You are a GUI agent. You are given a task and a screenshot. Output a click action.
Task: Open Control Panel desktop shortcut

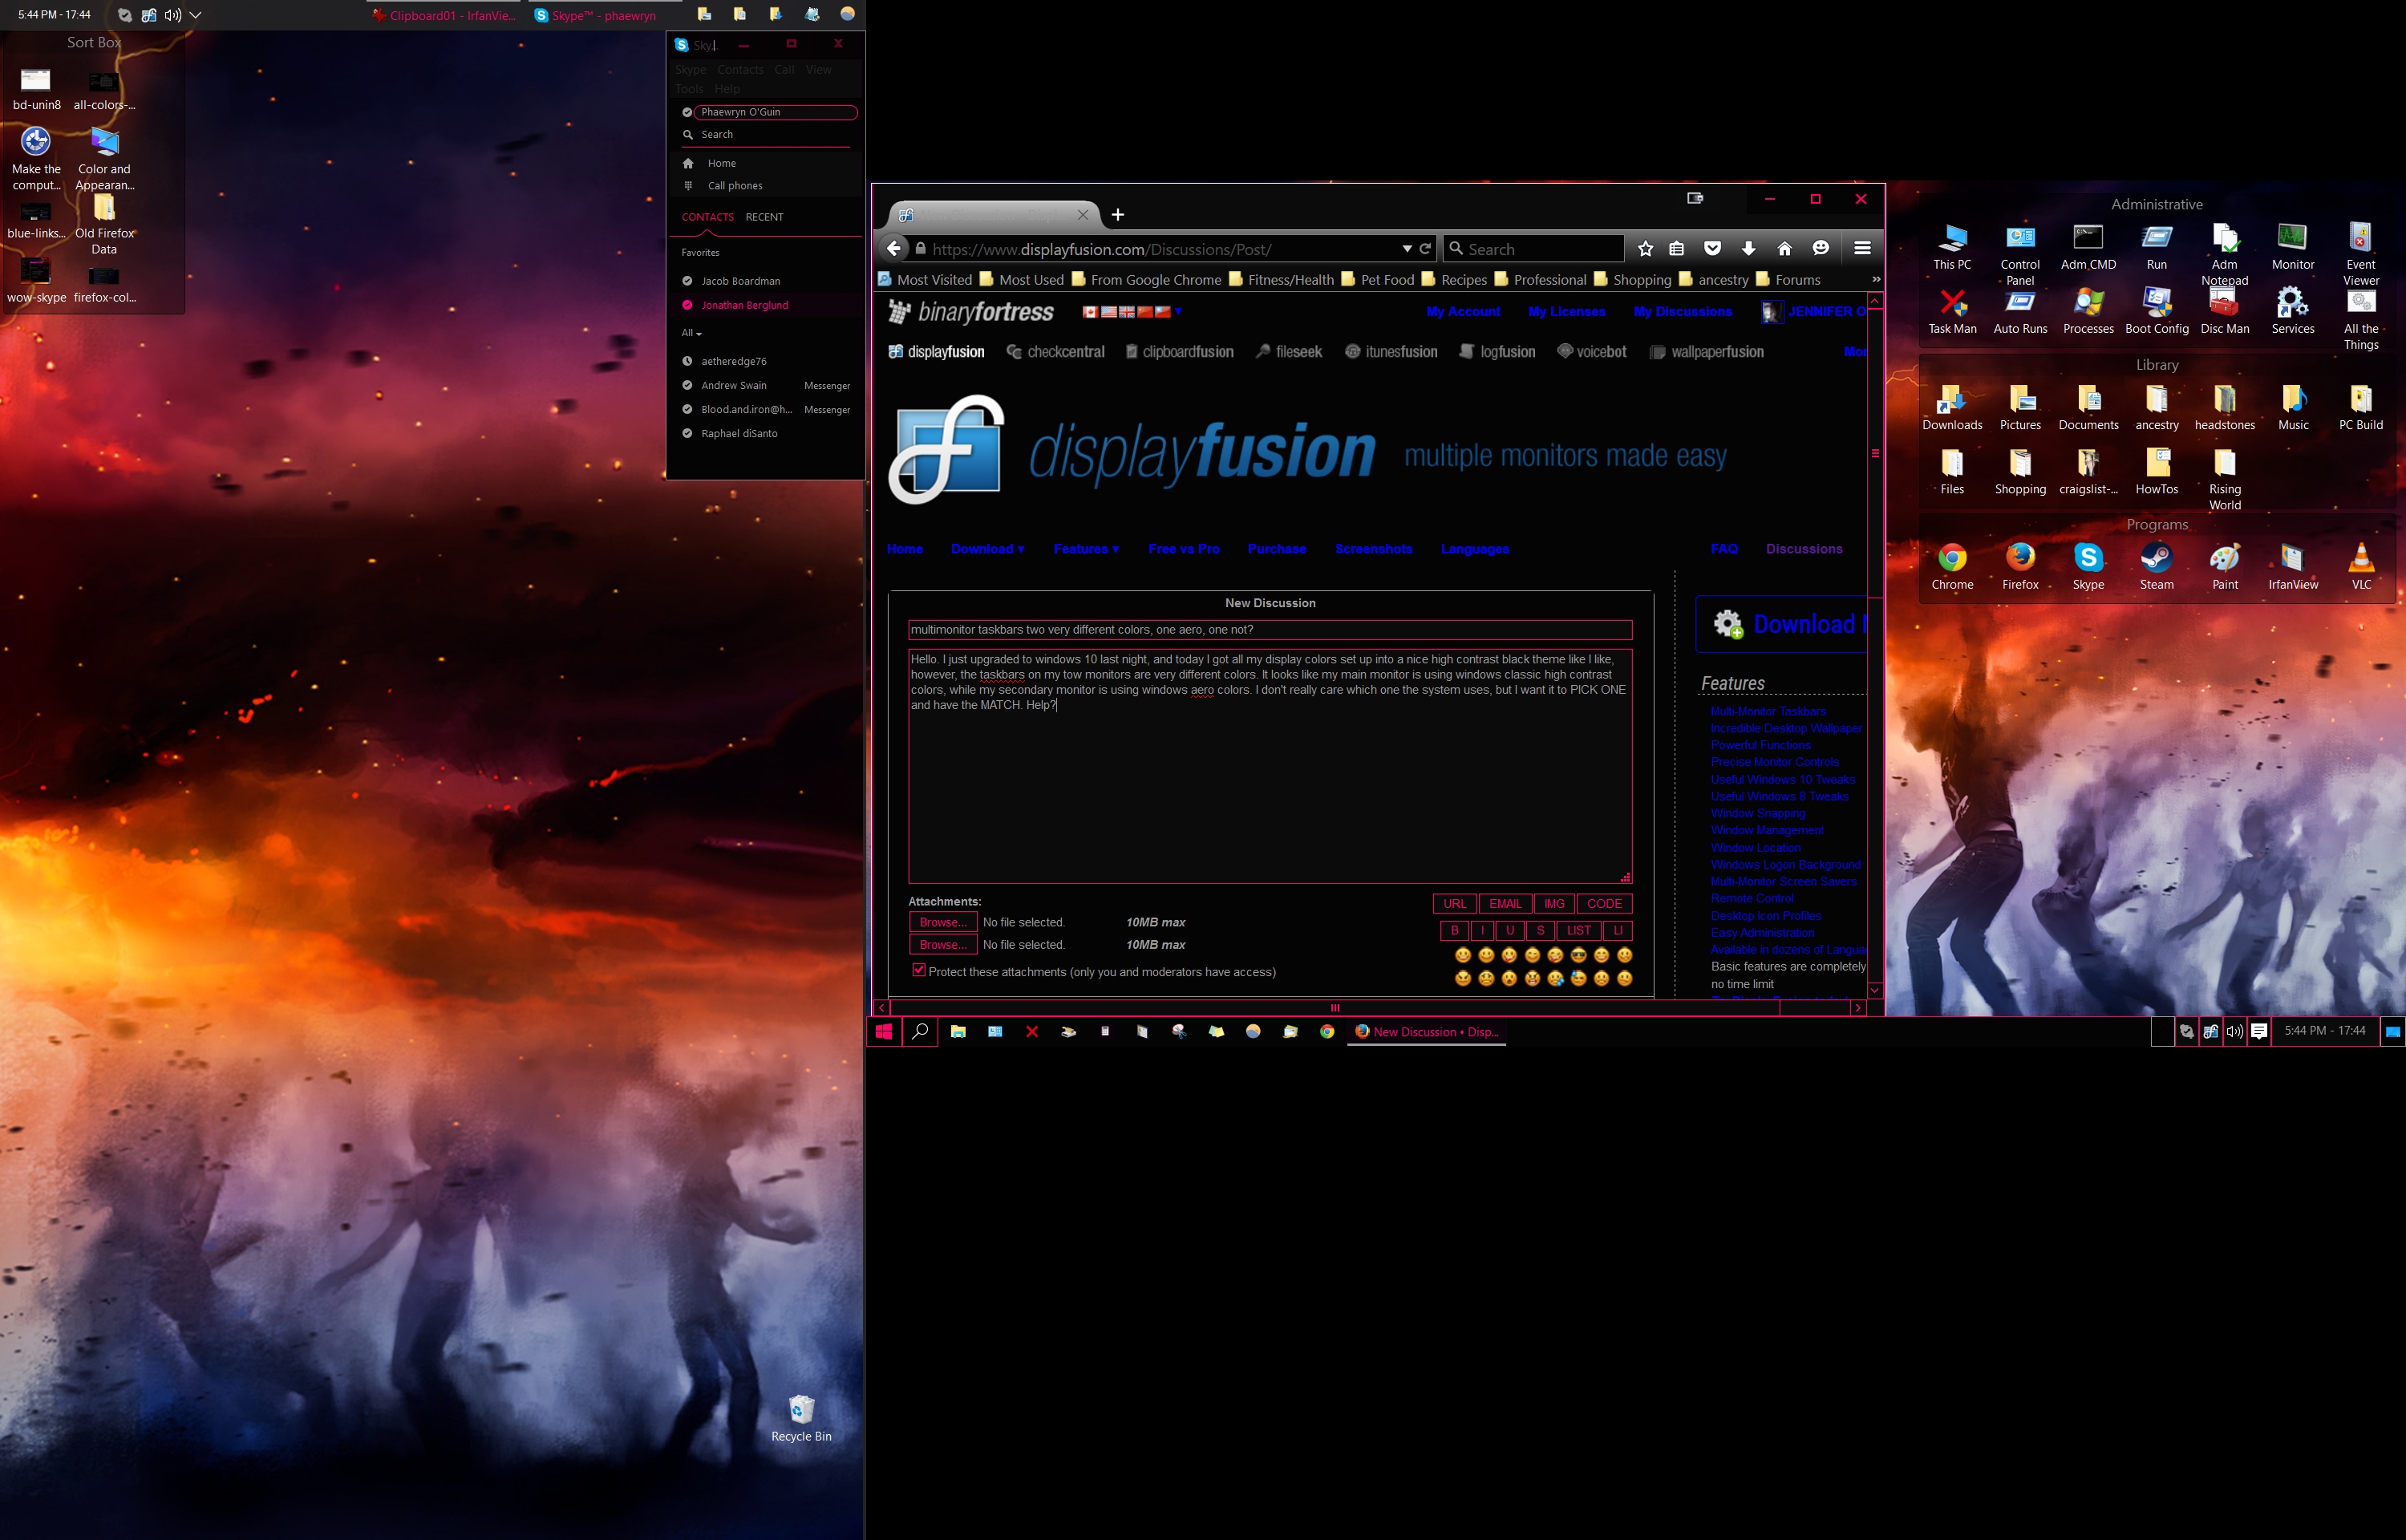[x=2020, y=254]
